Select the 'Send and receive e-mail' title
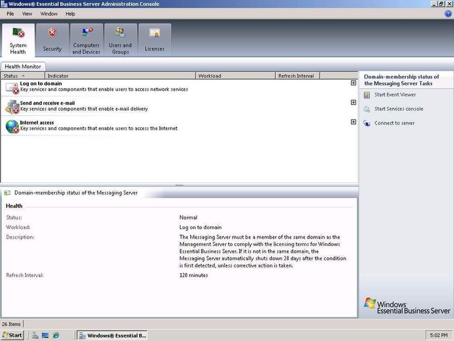Image resolution: width=454 pixels, height=341 pixels. point(47,103)
